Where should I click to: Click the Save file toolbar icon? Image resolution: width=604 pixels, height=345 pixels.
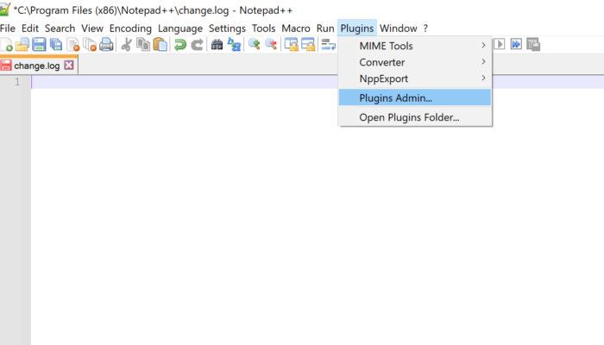click(x=39, y=45)
